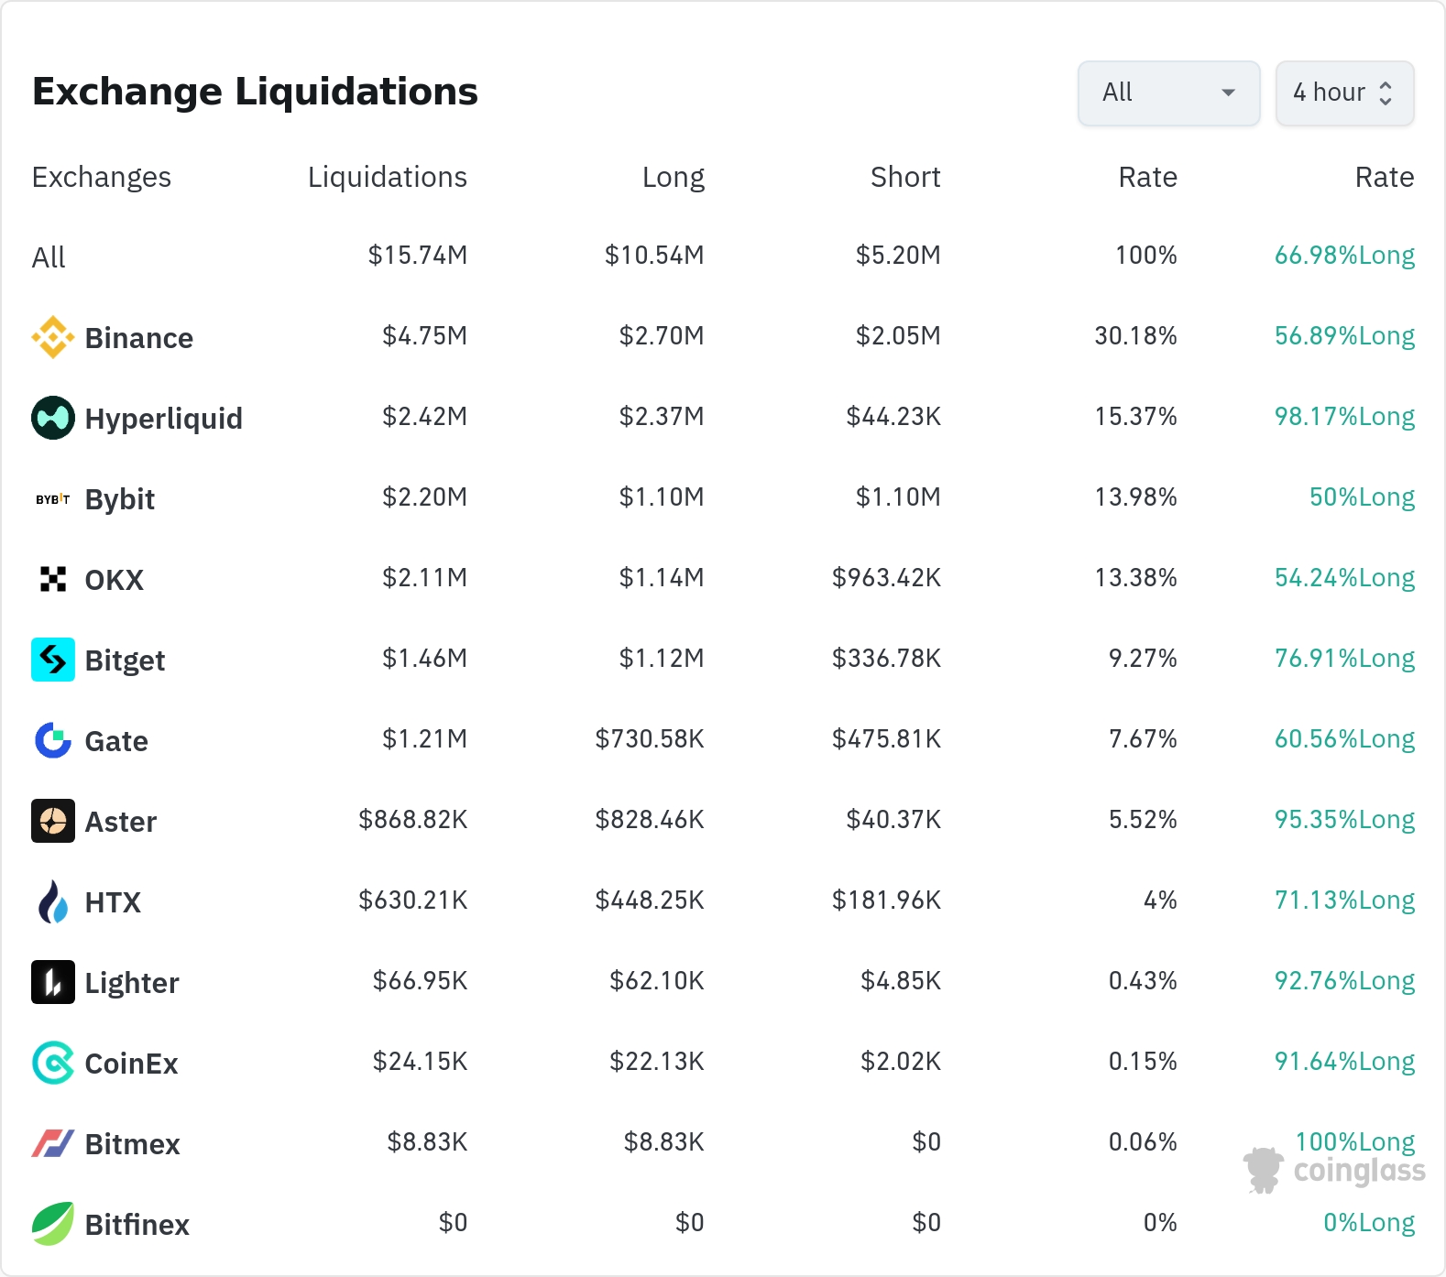
Task: Click the coinglass watermark logo
Action: (1335, 1170)
